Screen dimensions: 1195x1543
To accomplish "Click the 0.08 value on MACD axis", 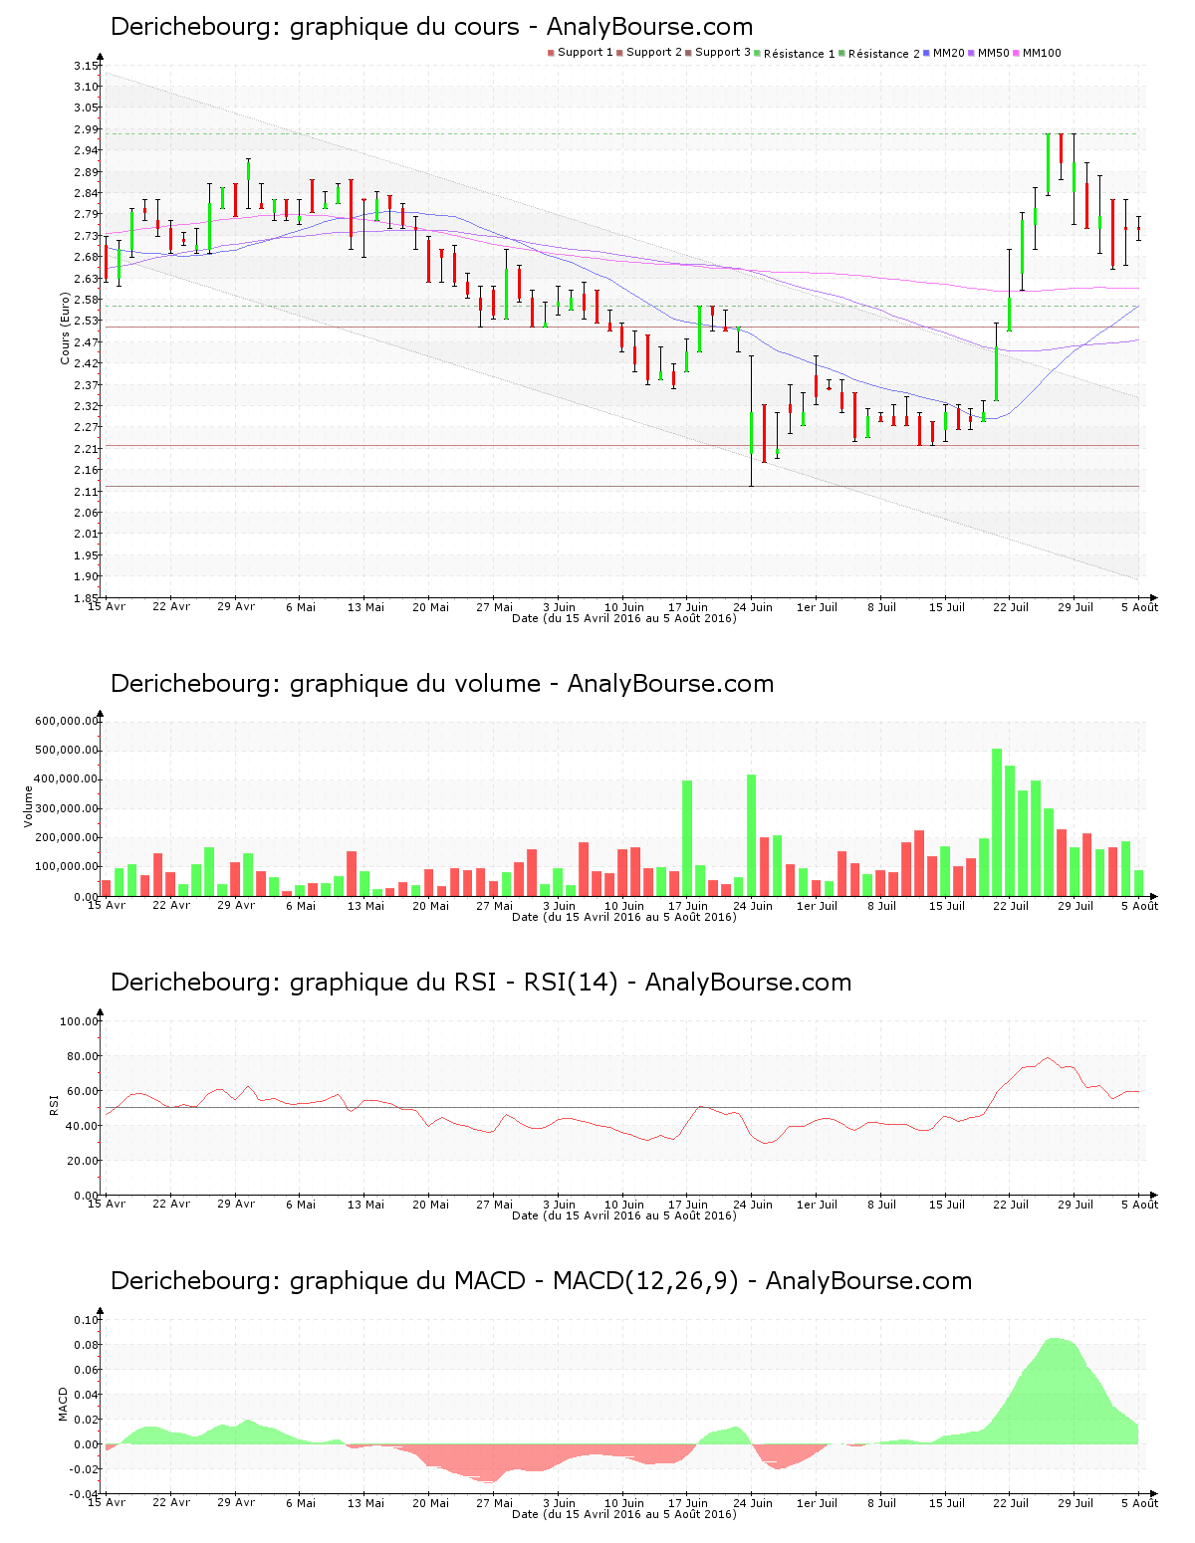I will (x=86, y=1345).
